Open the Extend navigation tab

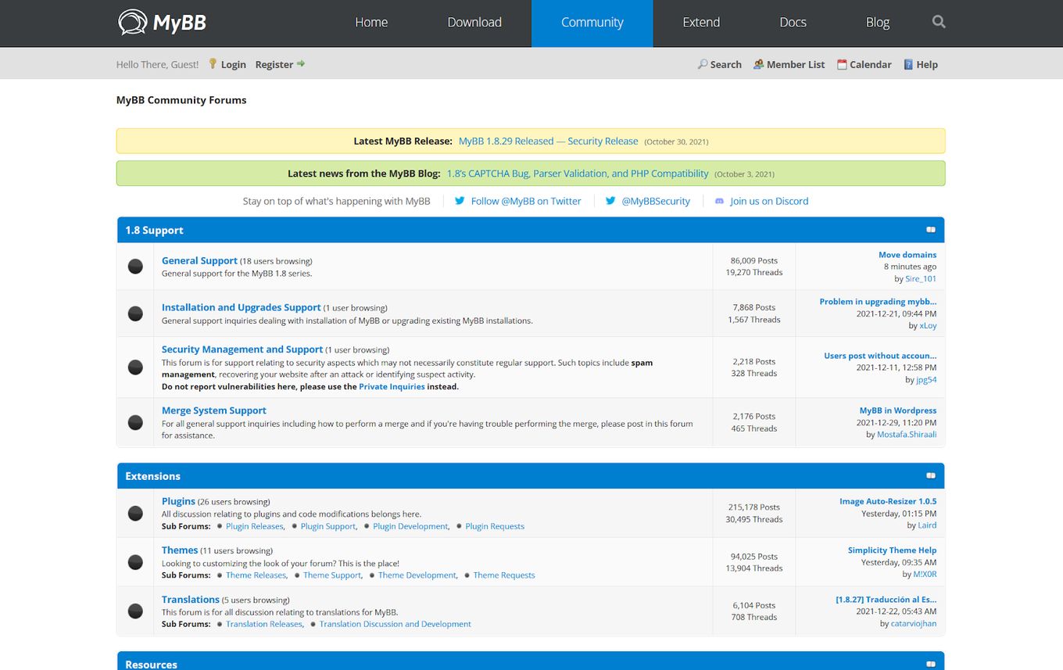(701, 23)
